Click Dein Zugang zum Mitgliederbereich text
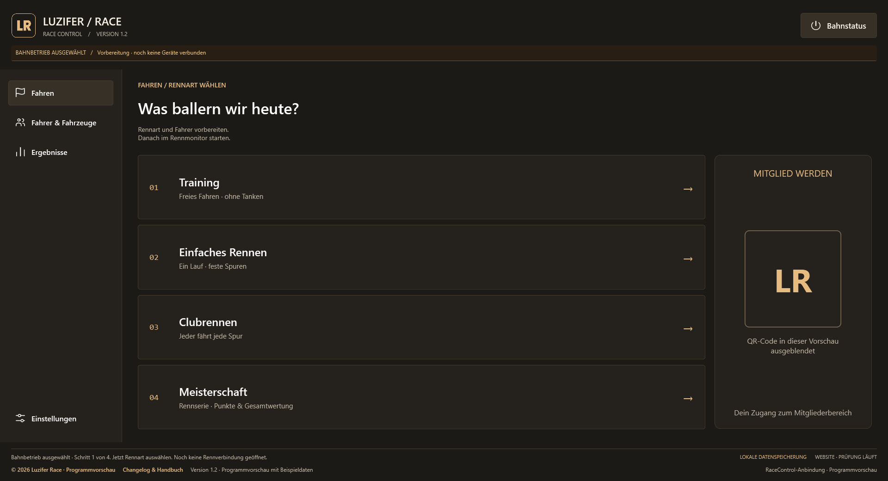The width and height of the screenshot is (888, 481). coord(793,413)
